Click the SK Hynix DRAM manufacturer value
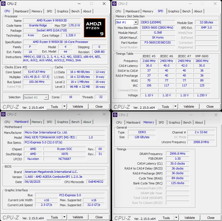Image resolution: width=222 pixels, height=221 pixels. (x=158, y=37)
